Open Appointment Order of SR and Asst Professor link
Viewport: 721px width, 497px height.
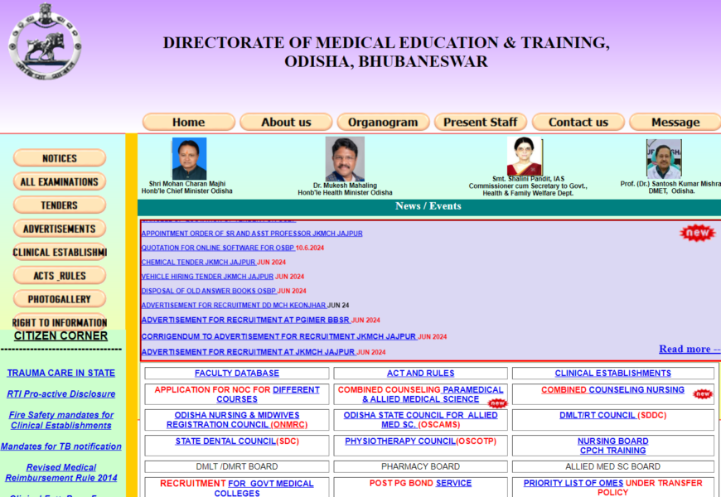252,234
